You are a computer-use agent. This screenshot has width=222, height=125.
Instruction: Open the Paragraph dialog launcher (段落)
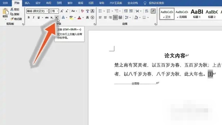tap(155, 24)
